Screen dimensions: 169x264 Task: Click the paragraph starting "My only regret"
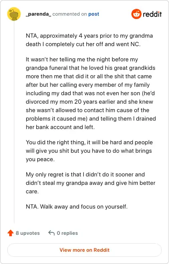90,183
